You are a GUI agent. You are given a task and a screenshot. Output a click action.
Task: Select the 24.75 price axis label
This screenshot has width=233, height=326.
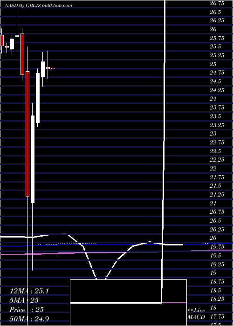[217, 73]
